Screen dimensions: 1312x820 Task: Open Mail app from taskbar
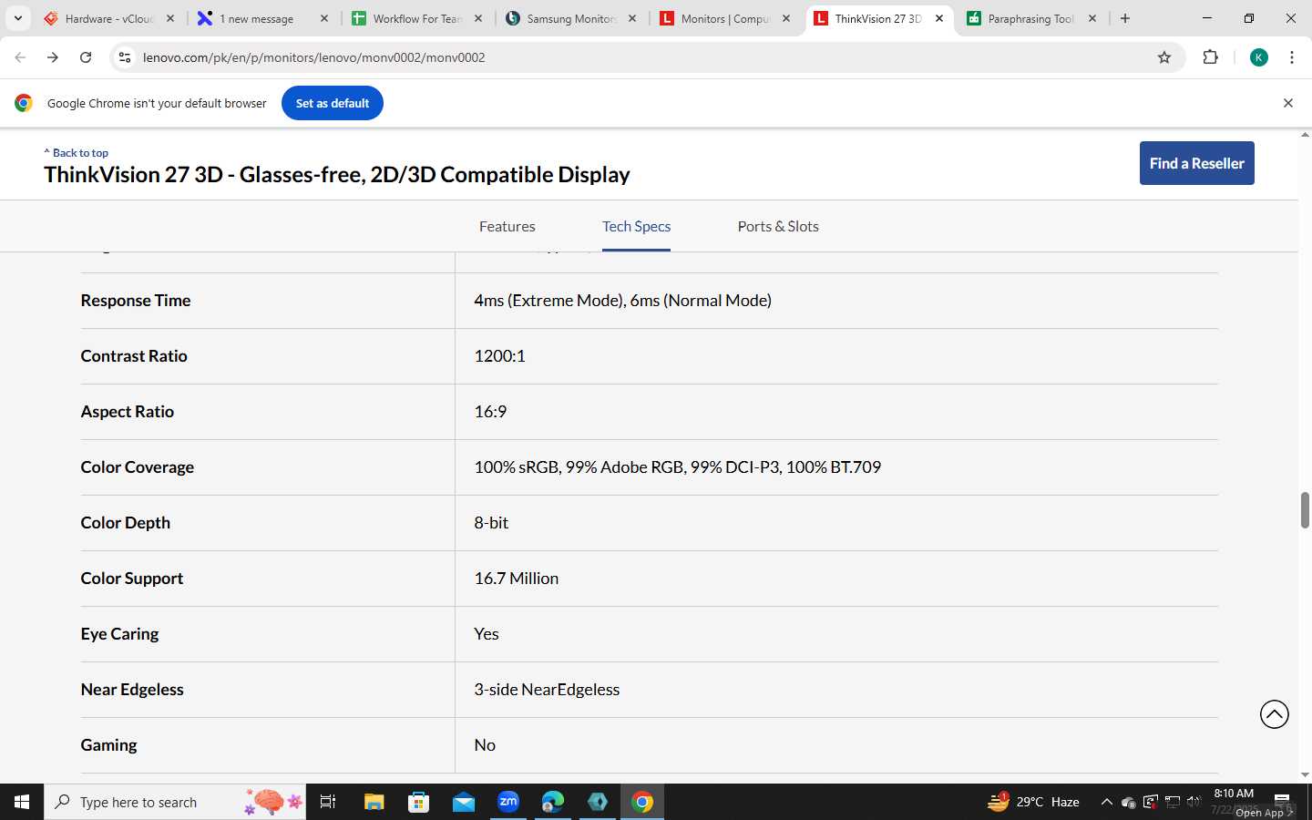tap(464, 802)
